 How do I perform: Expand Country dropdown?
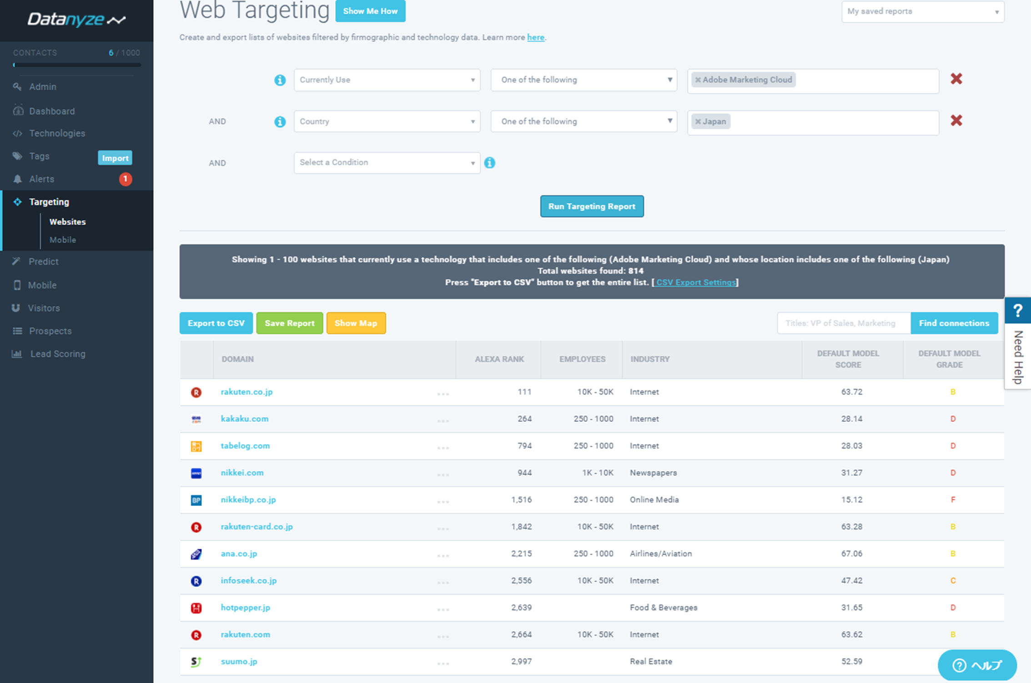pyautogui.click(x=387, y=121)
